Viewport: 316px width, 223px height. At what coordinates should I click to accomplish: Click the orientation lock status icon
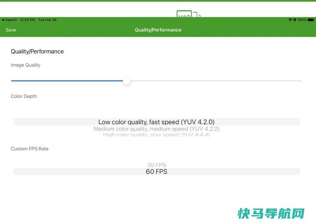pos(294,20)
